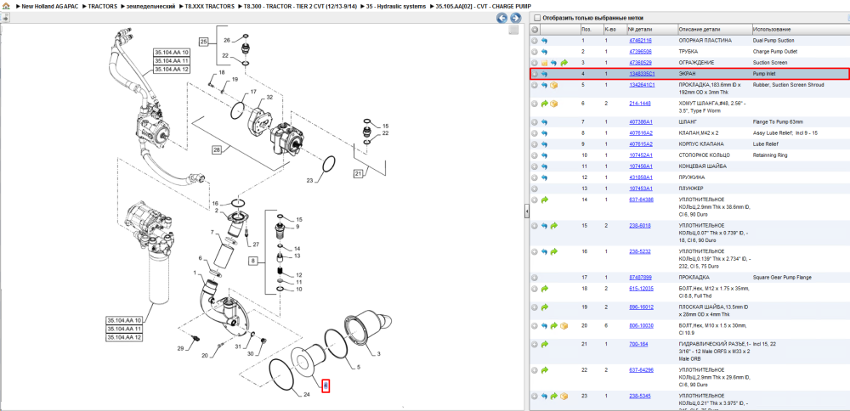Viewport: 850px width, 411px height.
Task: Select boxed callout 28 on diagram
Action: point(216,150)
